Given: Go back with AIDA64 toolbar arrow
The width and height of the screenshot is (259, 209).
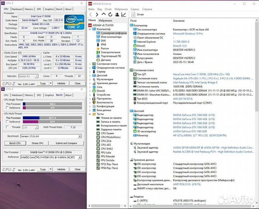Looking at the screenshot, I should [x=91, y=15].
